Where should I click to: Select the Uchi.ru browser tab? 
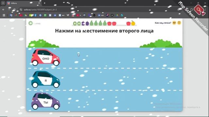click(24, 3)
